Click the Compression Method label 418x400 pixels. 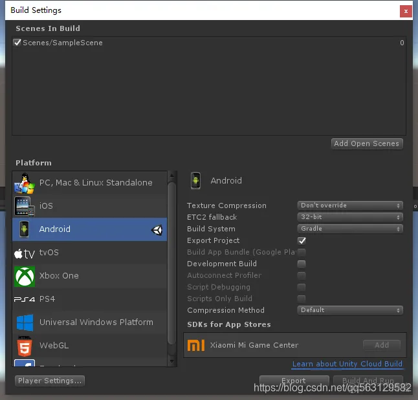(226, 310)
